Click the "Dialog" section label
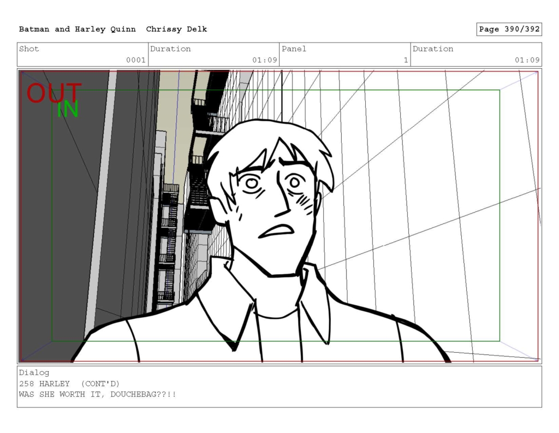Viewport: 559px width, 433px height. pos(34,373)
